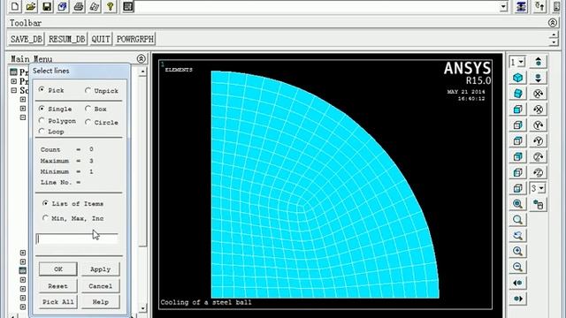Viewport: 566px width, 318px height.
Task: Click Apply in Select lines dialog
Action: point(100,269)
